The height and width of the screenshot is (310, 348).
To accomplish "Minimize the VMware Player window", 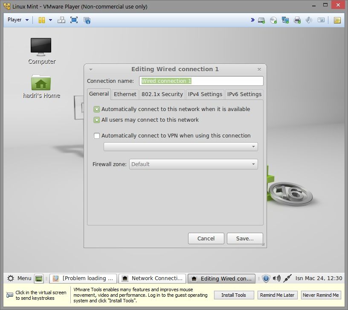I will click(314, 5).
